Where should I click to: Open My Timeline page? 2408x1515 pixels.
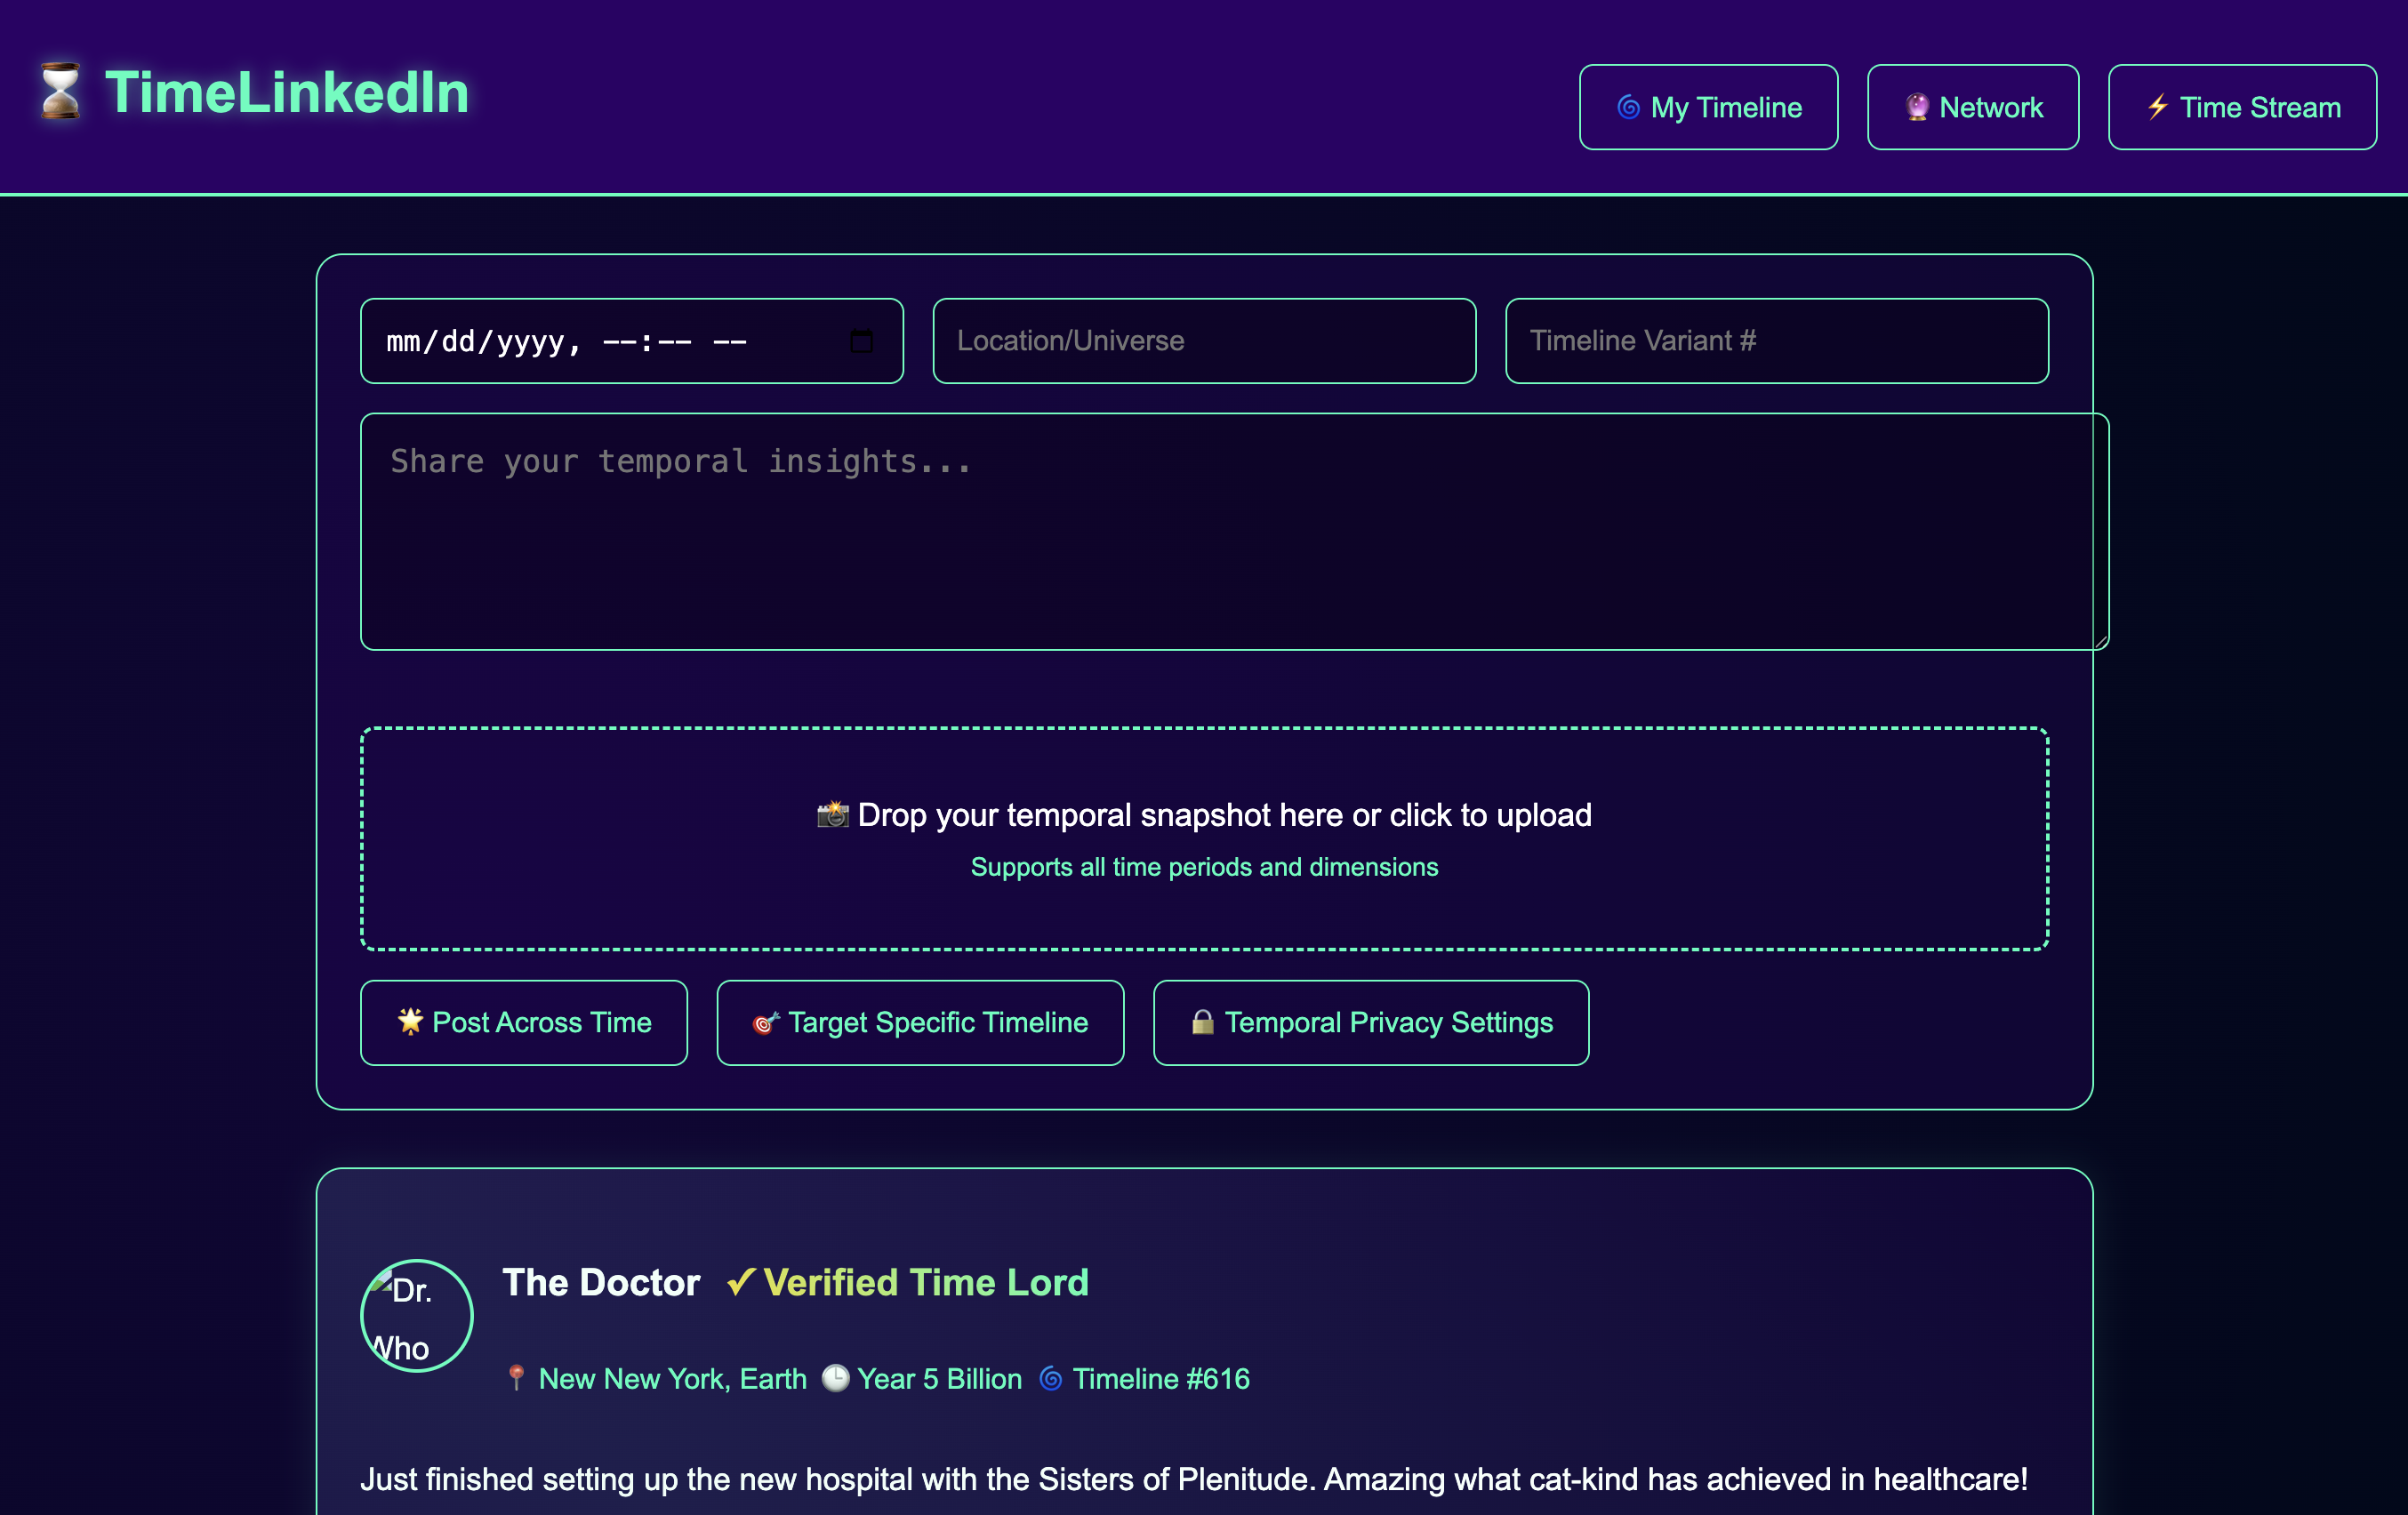pyautogui.click(x=1708, y=107)
